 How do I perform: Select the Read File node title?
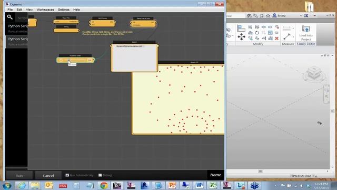pos(66,18)
